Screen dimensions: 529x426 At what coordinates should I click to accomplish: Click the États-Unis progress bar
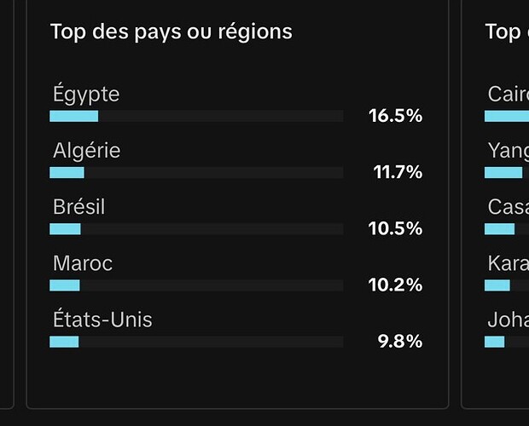tap(196, 342)
